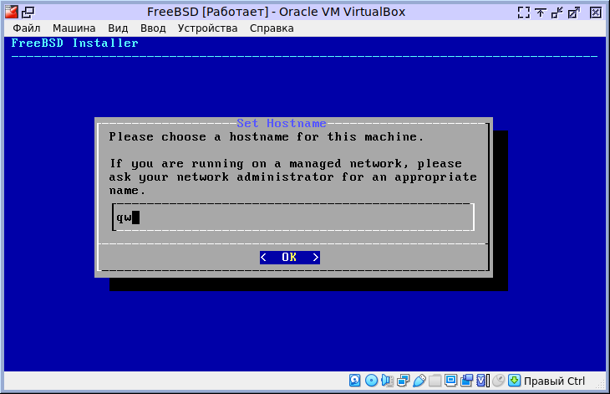Image resolution: width=610 pixels, height=394 pixels.
Task: Open the Вид menu
Action: click(x=118, y=28)
